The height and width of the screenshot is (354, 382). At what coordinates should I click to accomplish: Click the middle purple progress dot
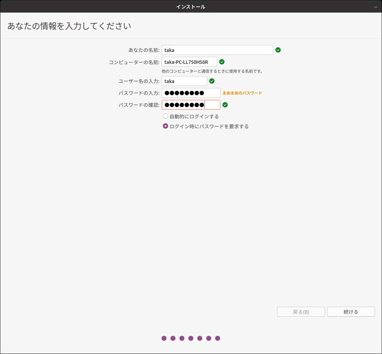click(x=191, y=338)
